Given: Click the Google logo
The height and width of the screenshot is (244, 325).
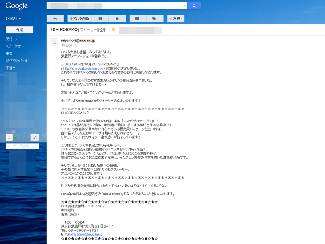Looking at the screenshot, I should pos(17,6).
